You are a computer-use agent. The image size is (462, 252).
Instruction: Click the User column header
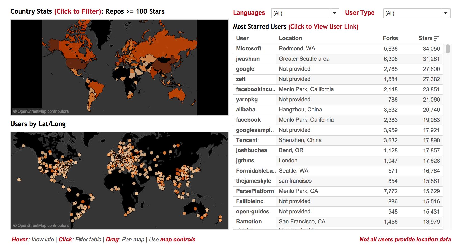tap(242, 38)
